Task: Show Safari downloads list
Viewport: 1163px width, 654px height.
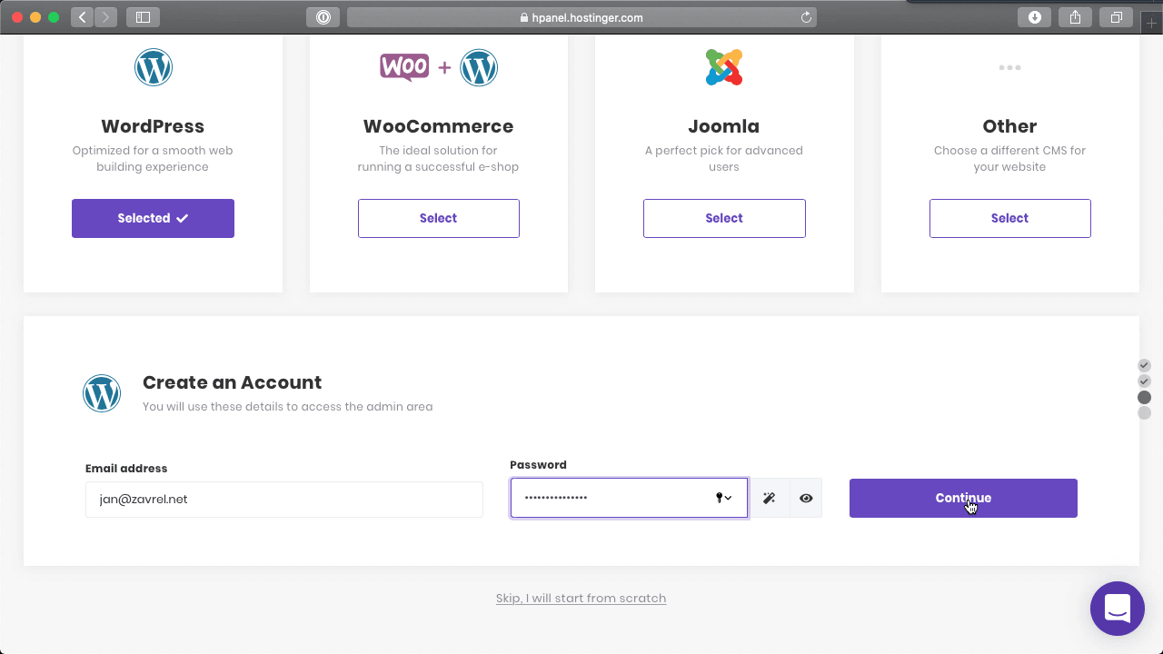Action: pos(1034,16)
